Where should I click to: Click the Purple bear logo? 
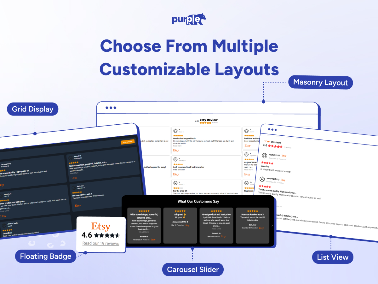coord(189,19)
